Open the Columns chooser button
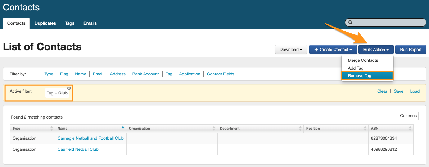Screen dimensions: 429x167 (408, 116)
